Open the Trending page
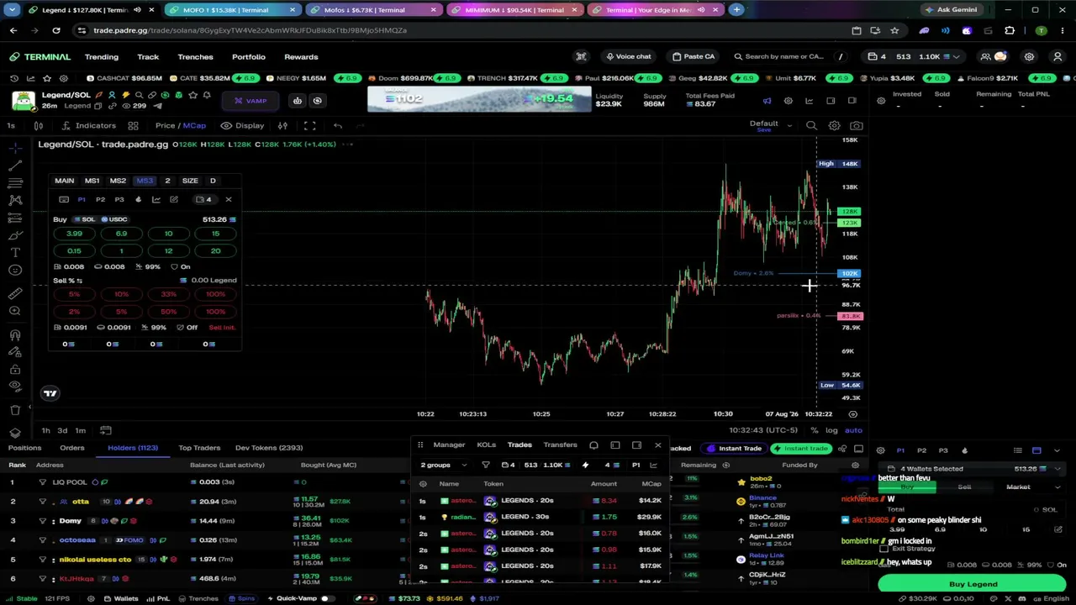 click(x=101, y=56)
